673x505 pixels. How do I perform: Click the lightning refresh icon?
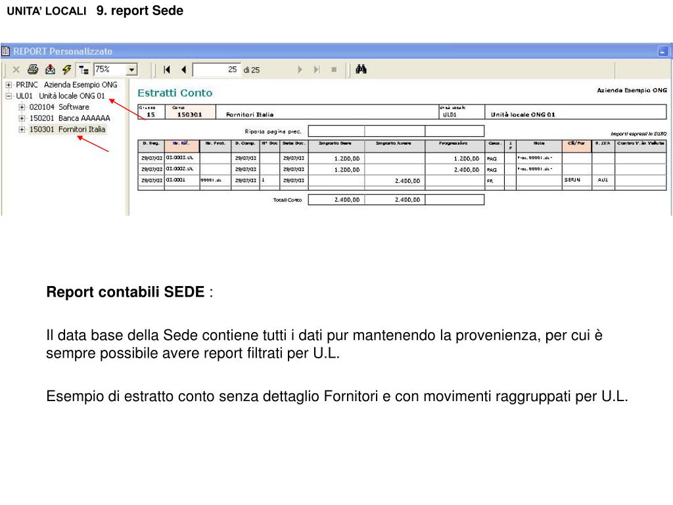click(66, 69)
